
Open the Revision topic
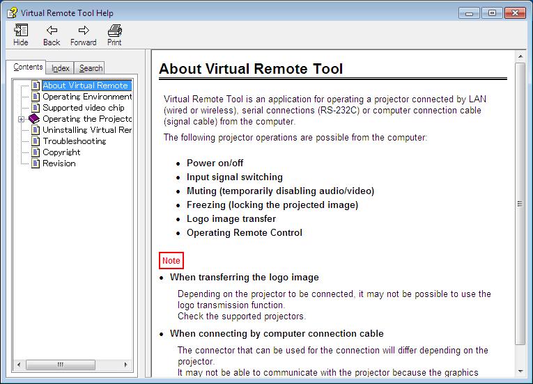59,163
